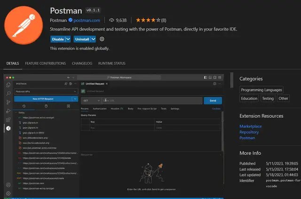Open Extensions icon in preview activity bar
The height and width of the screenshot is (199, 301).
point(8,120)
